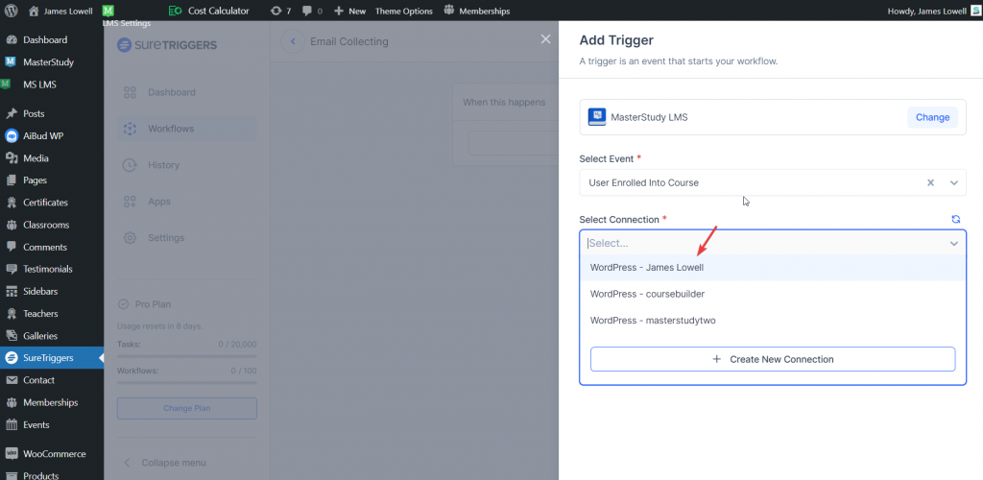The image size is (983, 480).
Task: Expand the Select Event dropdown
Action: point(954,183)
